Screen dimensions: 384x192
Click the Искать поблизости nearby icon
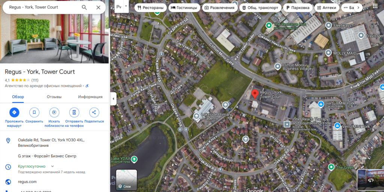tap(54, 112)
